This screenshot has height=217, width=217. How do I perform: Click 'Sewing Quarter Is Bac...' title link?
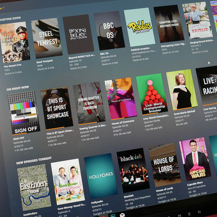[93, 127]
